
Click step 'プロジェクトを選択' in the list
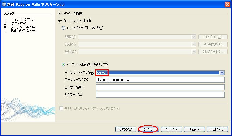pos(22,20)
